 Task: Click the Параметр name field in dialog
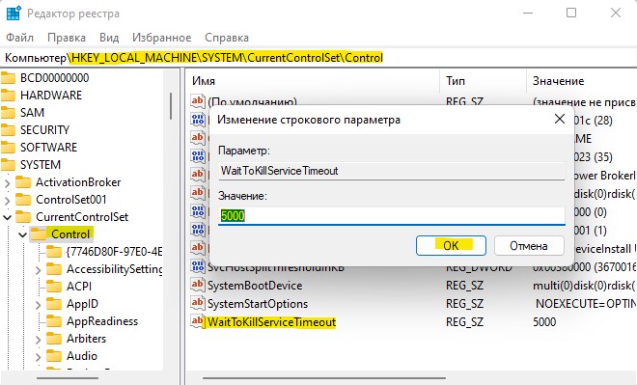tap(392, 171)
